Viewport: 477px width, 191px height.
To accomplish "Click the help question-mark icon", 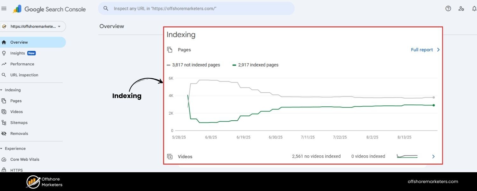I will [448, 9].
